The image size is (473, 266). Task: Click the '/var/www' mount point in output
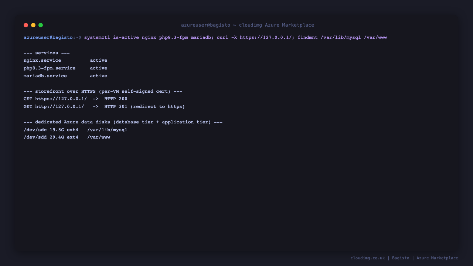[99, 137]
